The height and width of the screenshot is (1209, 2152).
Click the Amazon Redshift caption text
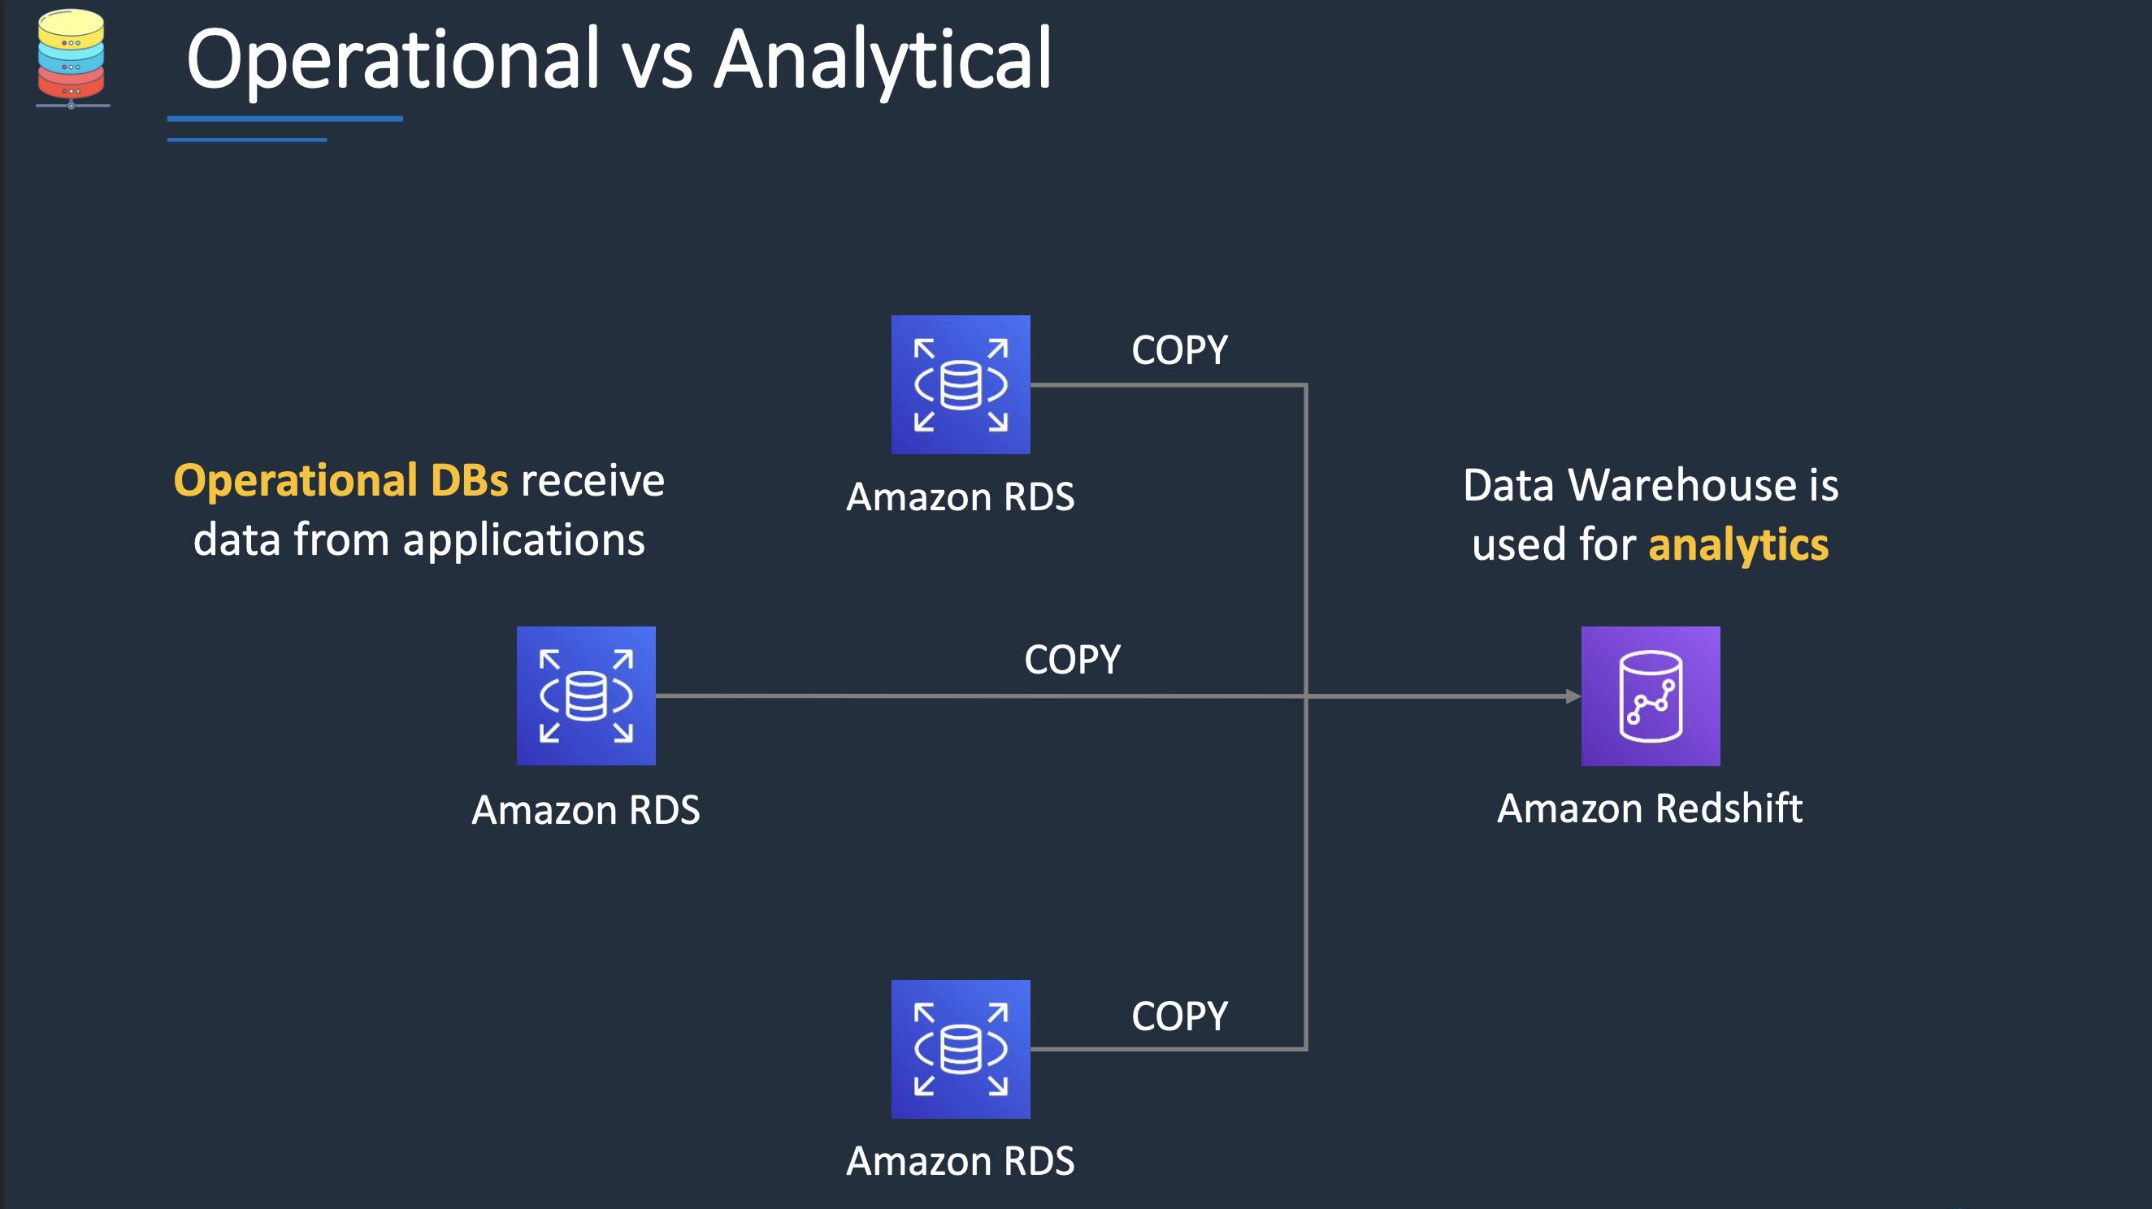click(1650, 808)
